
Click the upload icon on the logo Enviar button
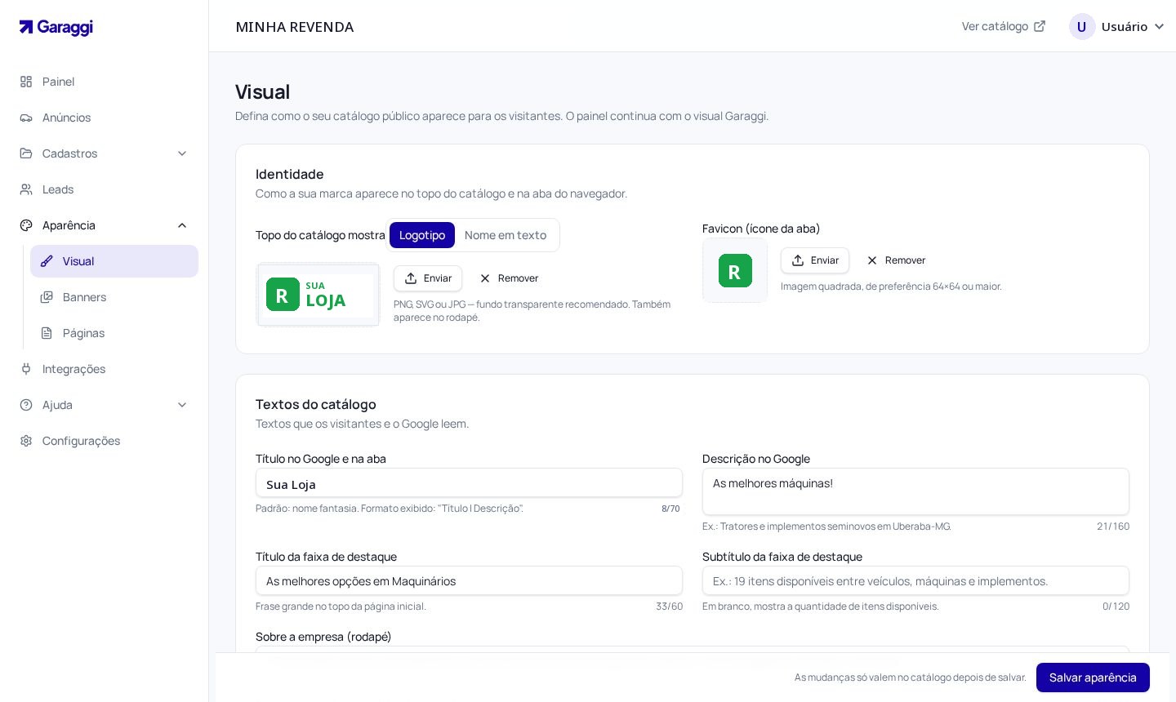[x=411, y=278]
